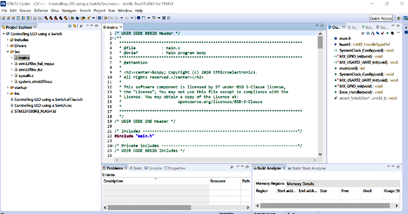This screenshot has height=214, width=408.
Task: Click the Save All icon in the toolbar
Action: click(x=40, y=18)
